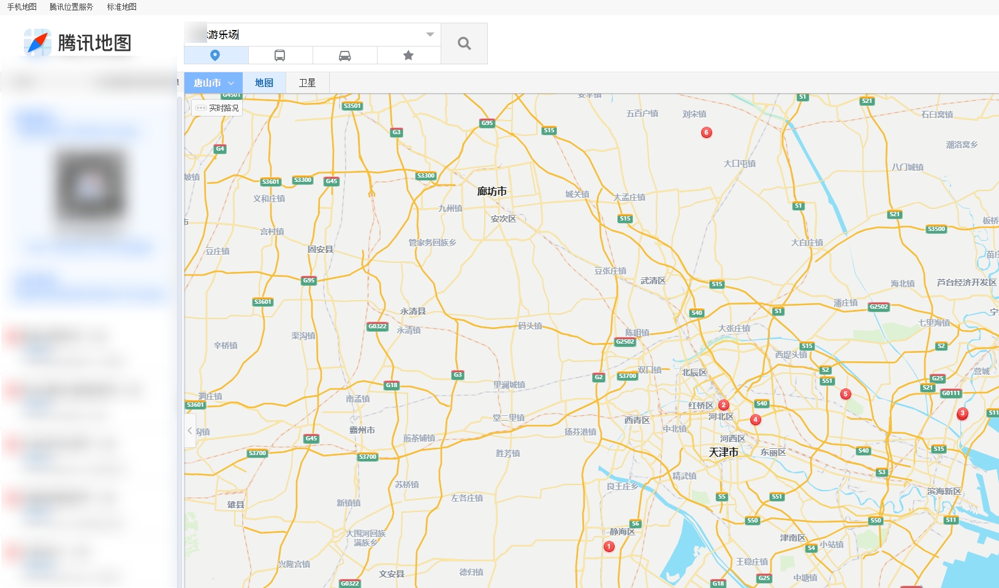Switch to car driving route mode
The height and width of the screenshot is (588, 999).
coord(345,56)
